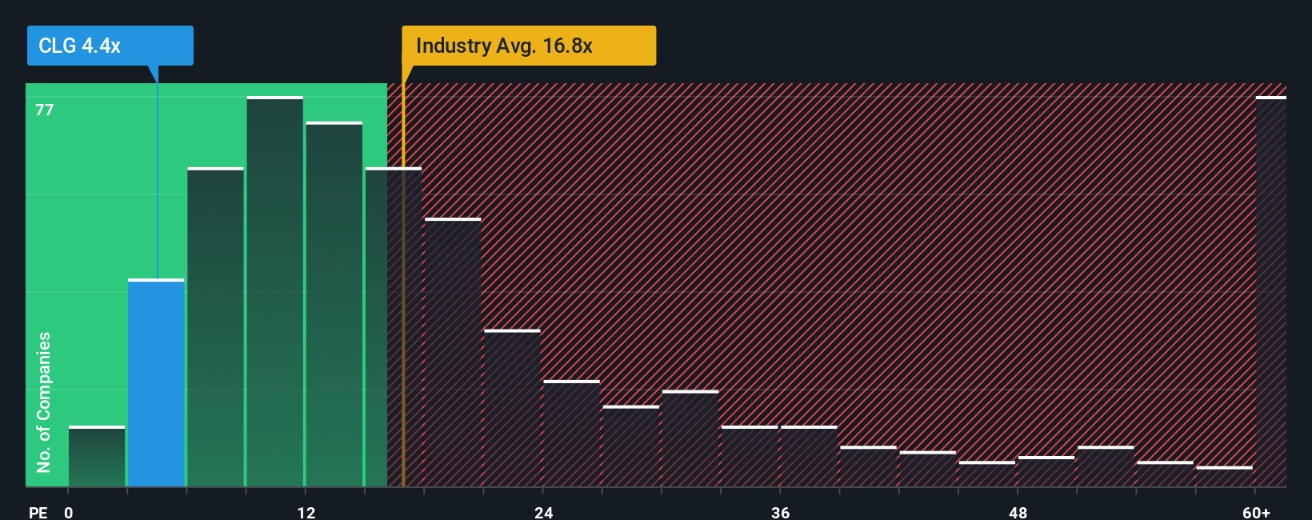Click the x-axis label 36

point(780,512)
